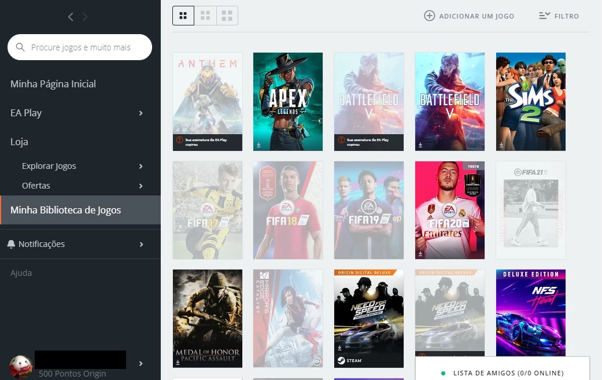Click faded Battlefield V expired warning icon
The width and height of the screenshot is (602, 380).
[341, 140]
